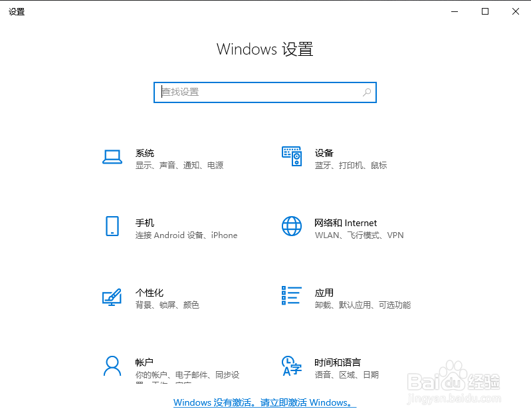Open the 系统 settings category
This screenshot has width=531, height=417.
[145, 153]
